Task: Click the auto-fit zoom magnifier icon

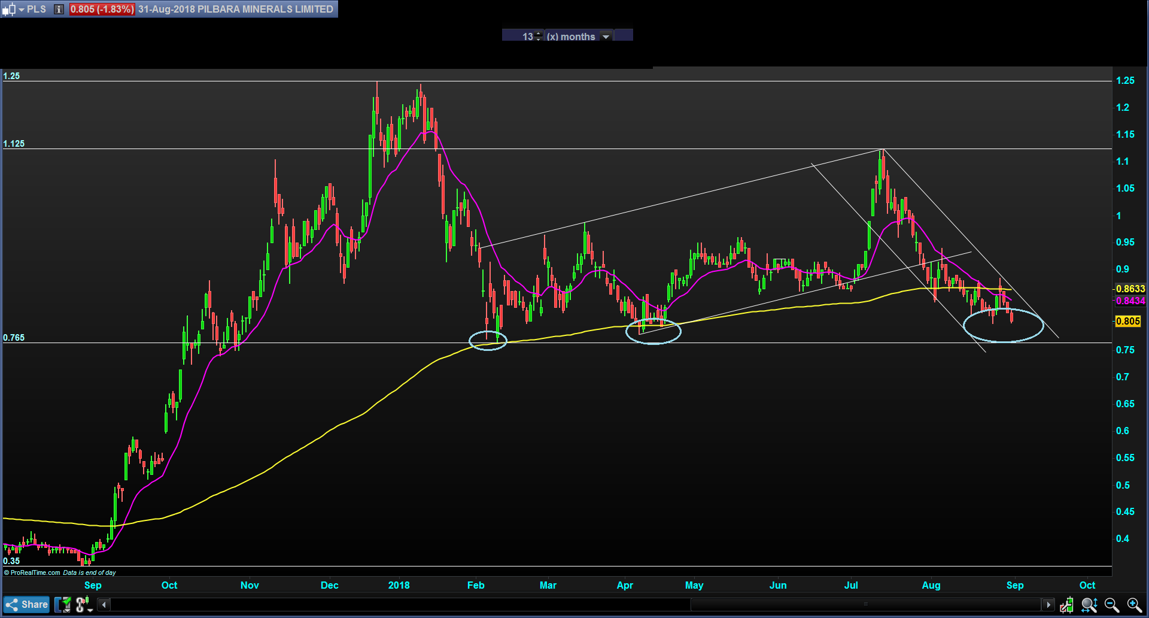Action: [1089, 605]
